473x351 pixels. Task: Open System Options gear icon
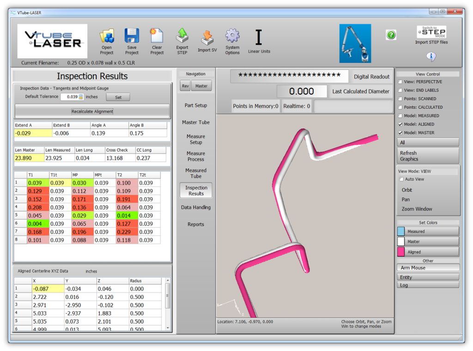[232, 36]
